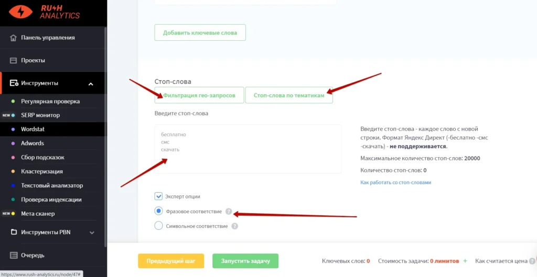
Task: Click the teal dot beside Проверка индексации
Action: click(13, 200)
